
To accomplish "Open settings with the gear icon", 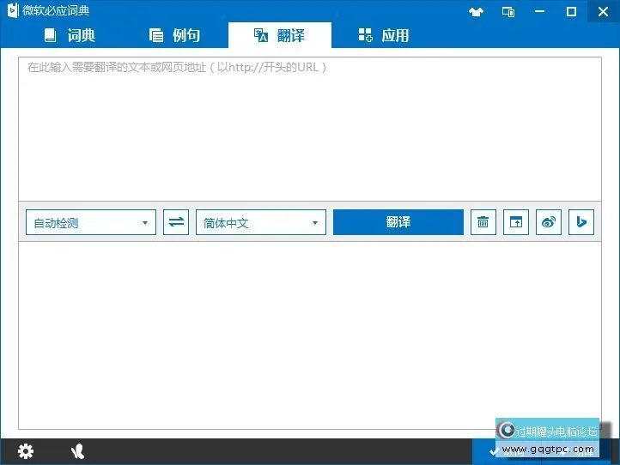I will pyautogui.click(x=26, y=451).
